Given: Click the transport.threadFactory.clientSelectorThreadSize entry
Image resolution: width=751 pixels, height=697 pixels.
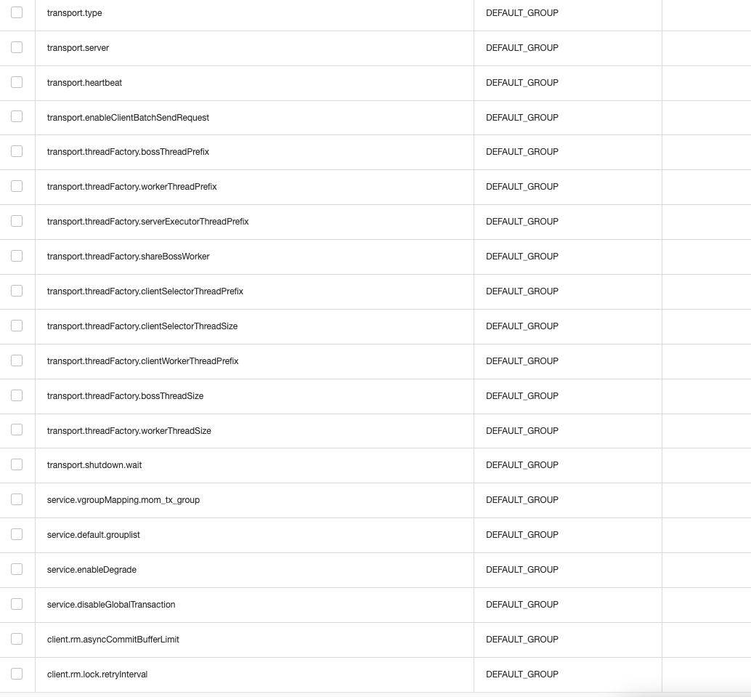Looking at the screenshot, I should 142,326.
